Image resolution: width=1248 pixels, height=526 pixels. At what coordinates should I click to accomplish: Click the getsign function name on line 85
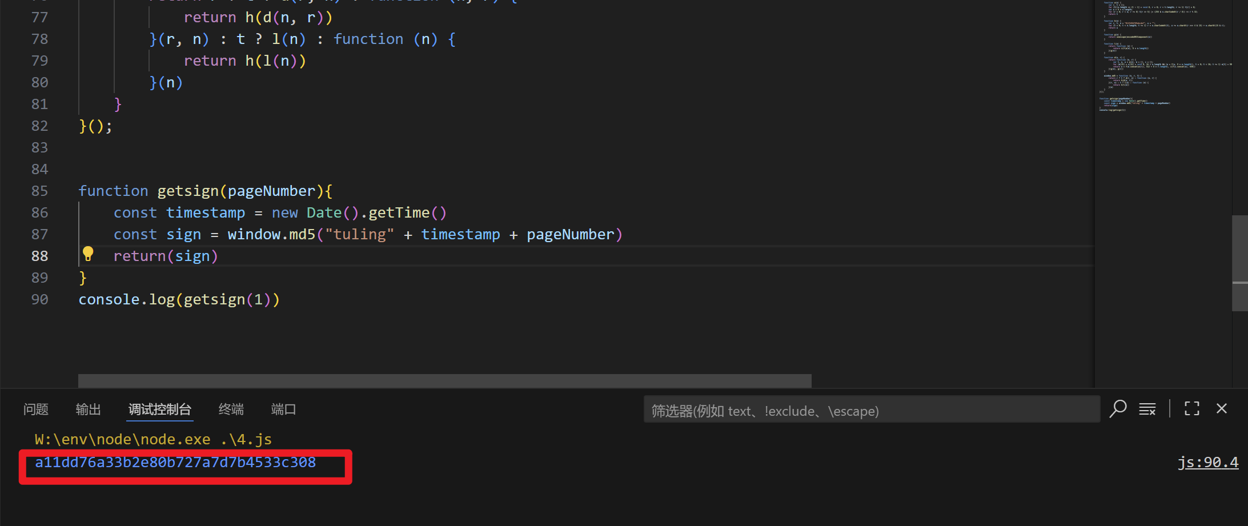coord(188,191)
